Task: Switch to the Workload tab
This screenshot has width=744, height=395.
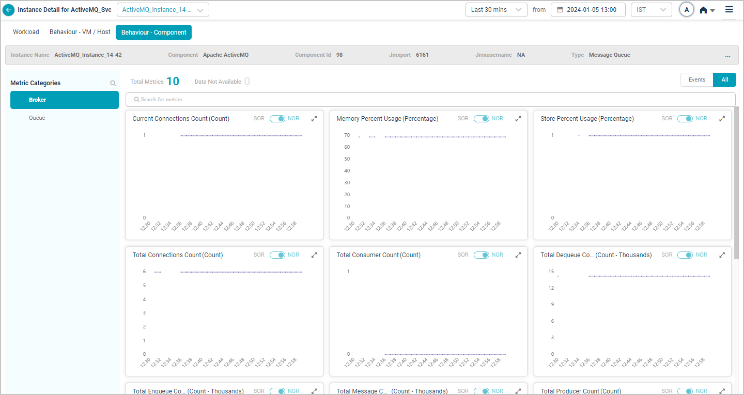Action: [x=26, y=32]
